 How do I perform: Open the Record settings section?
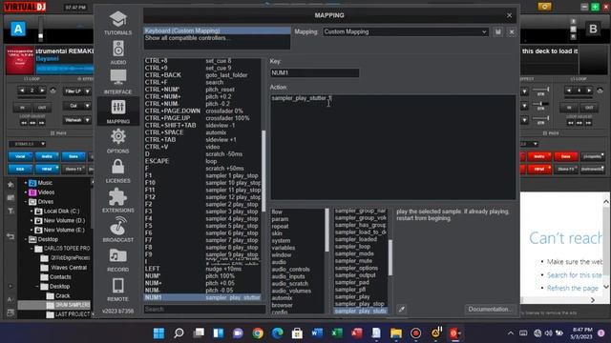(118, 259)
